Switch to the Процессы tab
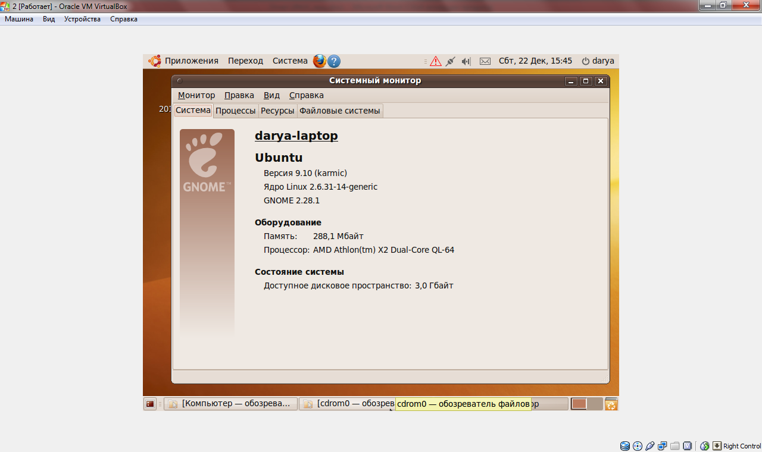Viewport: 762px width, 452px height. 236,111
